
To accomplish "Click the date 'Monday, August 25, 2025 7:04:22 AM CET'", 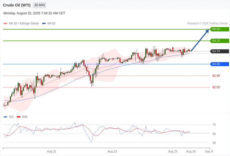I will pyautogui.click(x=34, y=13).
